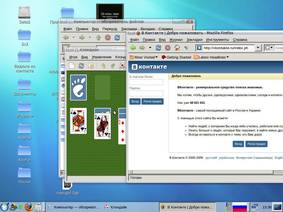Open Справка menu in Firefox
The width and height of the screenshot is (283, 212).
[x=240, y=40]
